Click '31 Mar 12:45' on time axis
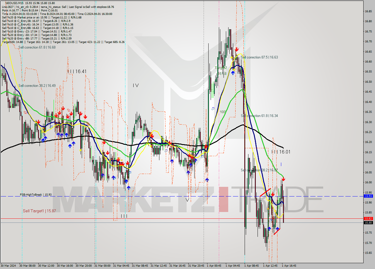 (159, 266)
